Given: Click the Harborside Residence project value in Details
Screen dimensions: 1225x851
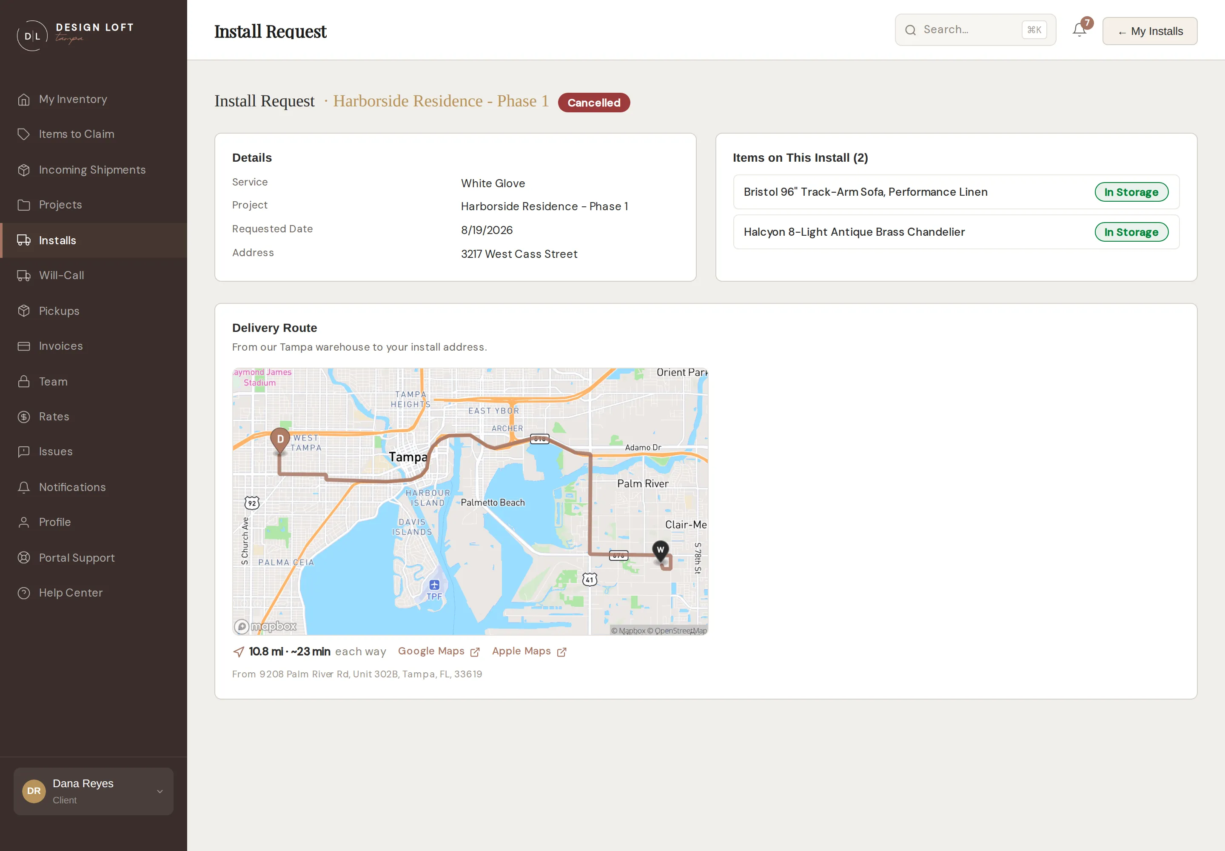Looking at the screenshot, I should [544, 206].
